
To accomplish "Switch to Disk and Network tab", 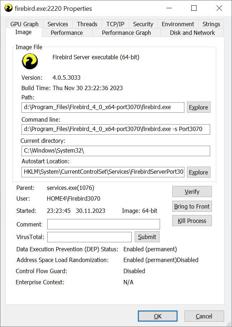I will pos(192,33).
